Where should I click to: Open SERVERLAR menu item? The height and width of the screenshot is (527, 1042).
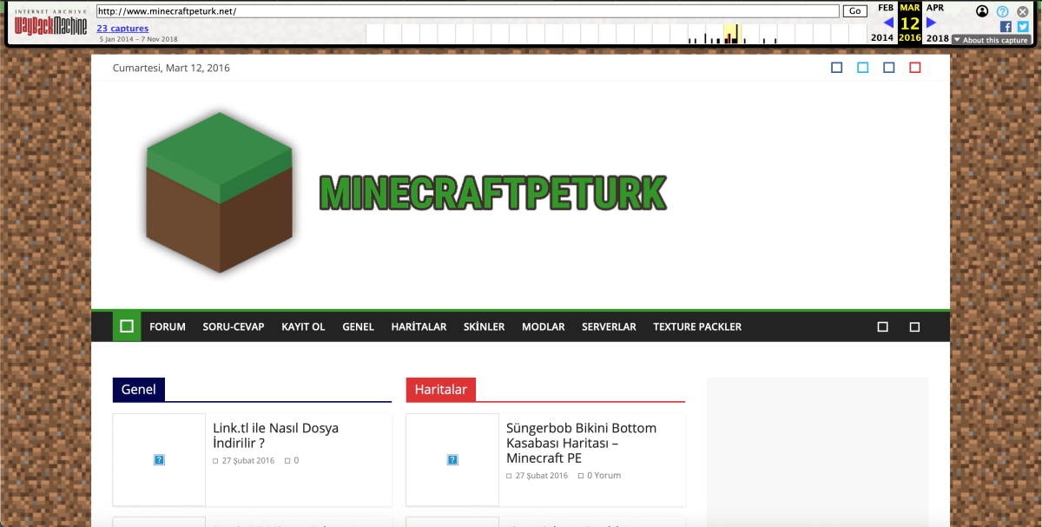pyautogui.click(x=609, y=327)
